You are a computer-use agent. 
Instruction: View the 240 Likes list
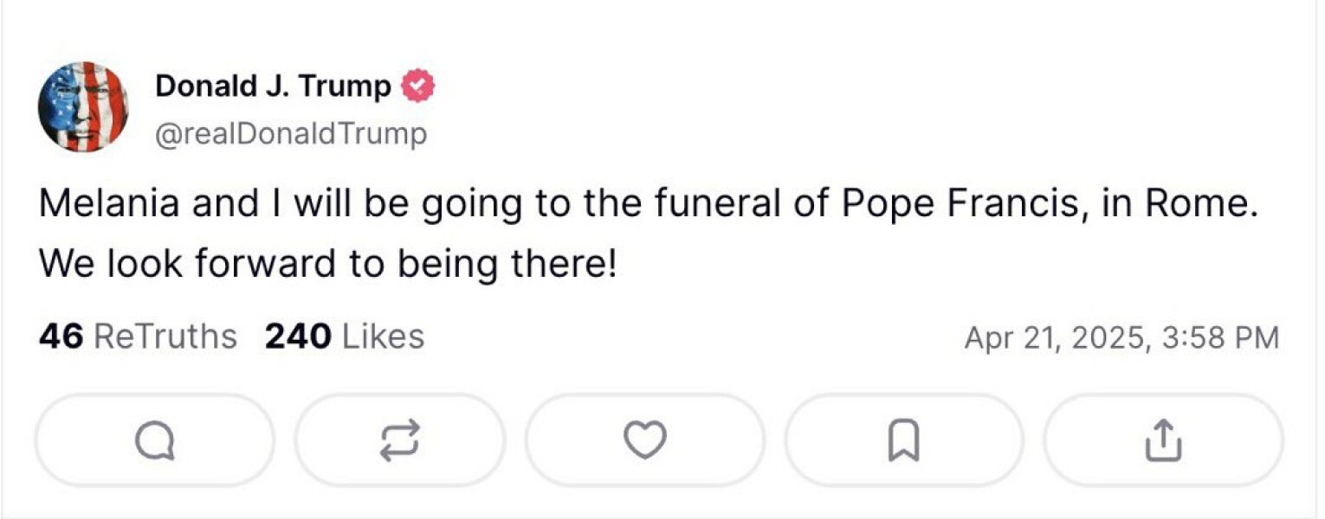345,336
